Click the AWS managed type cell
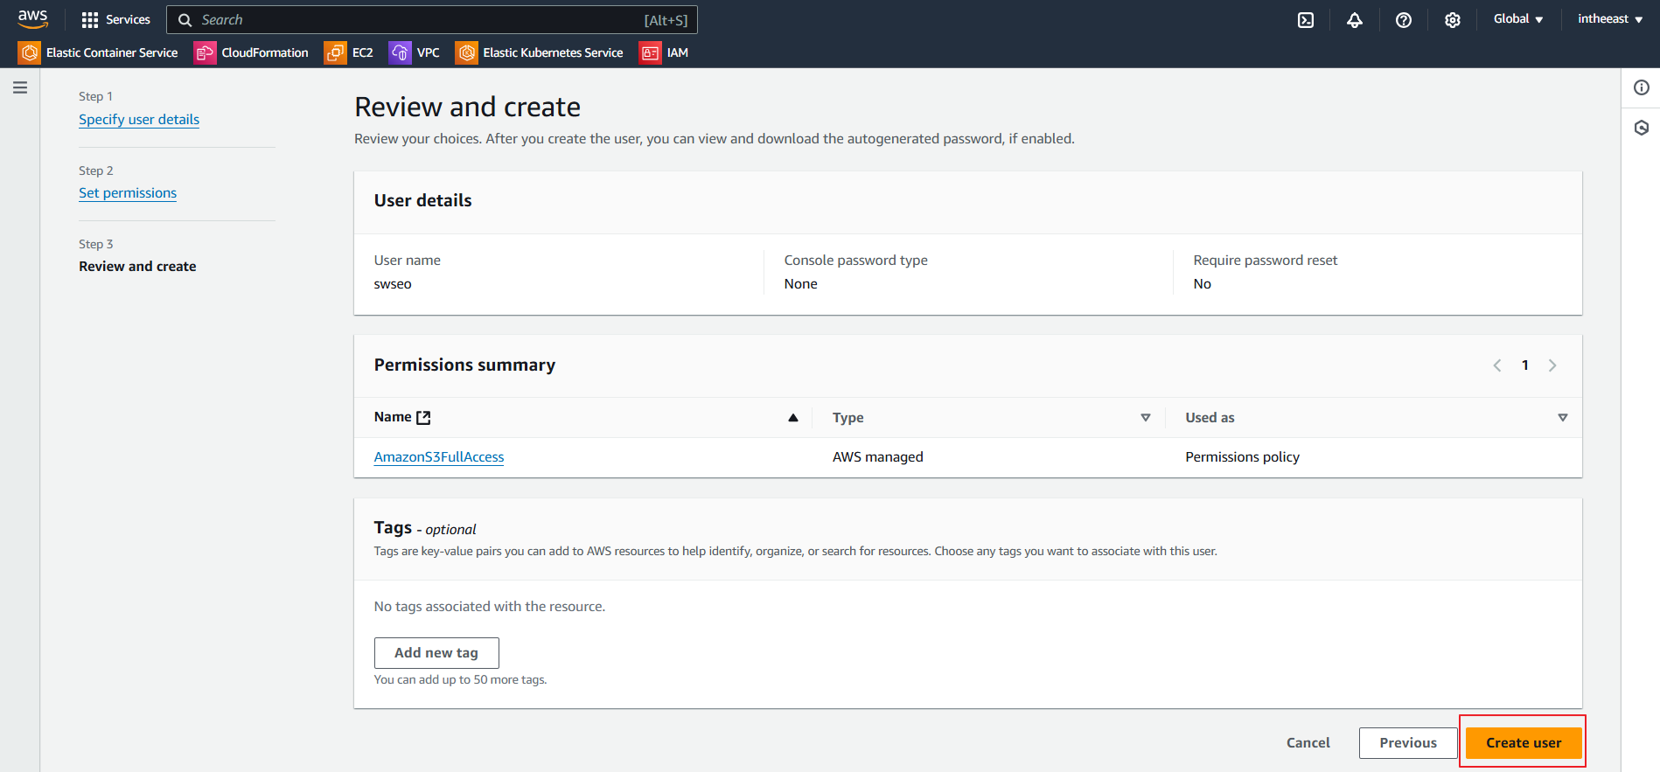The image size is (1660, 772). 877,457
